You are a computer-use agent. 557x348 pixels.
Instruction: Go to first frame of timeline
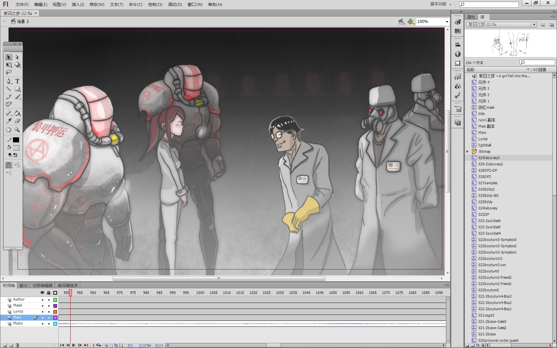62,345
